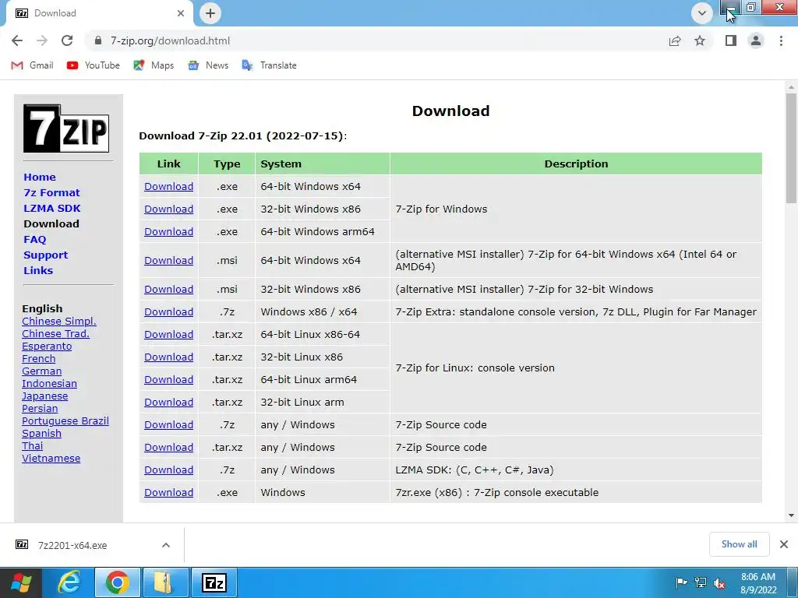Screen dimensions: 798x598
Task: Download .exe for 64-bit Windows arm64
Action: (168, 231)
